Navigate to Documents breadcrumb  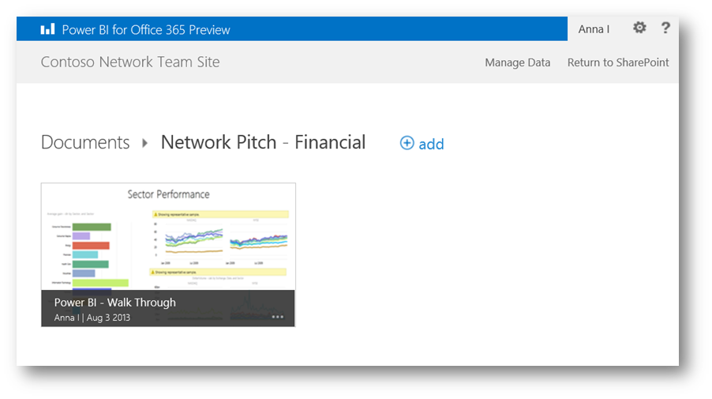coord(85,142)
